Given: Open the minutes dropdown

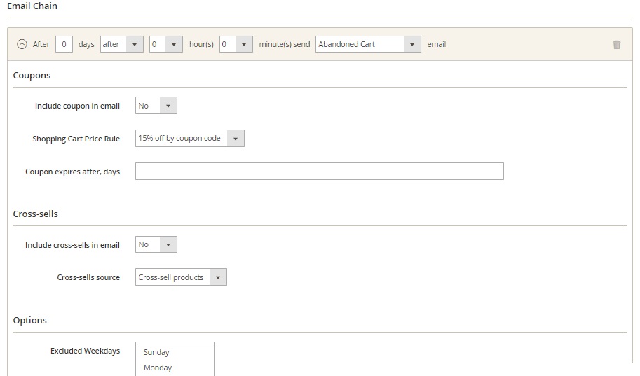Looking at the screenshot, I should coord(236,44).
